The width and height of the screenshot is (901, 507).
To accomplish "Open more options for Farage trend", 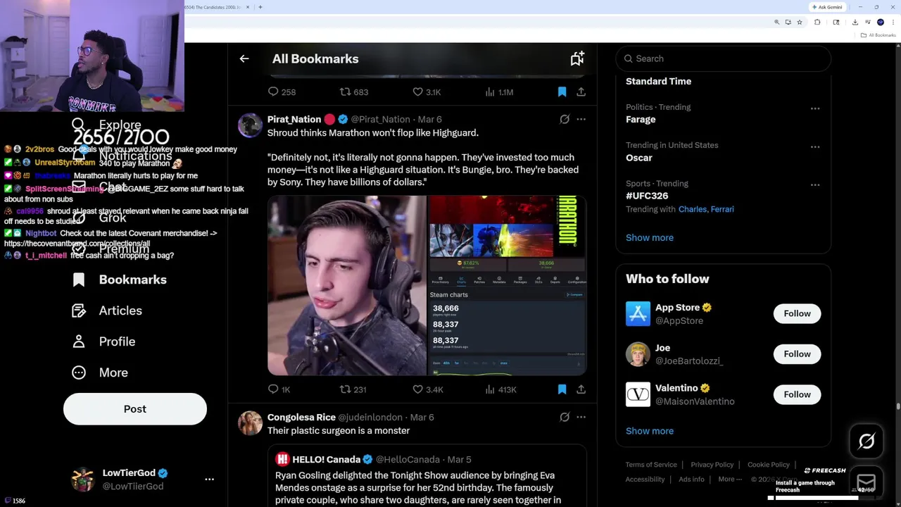I will click(x=815, y=108).
